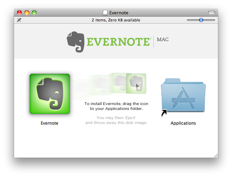Screen dimensions: 232x177
Task: Click the alias arrow on Applications folder
Action: click(164, 113)
